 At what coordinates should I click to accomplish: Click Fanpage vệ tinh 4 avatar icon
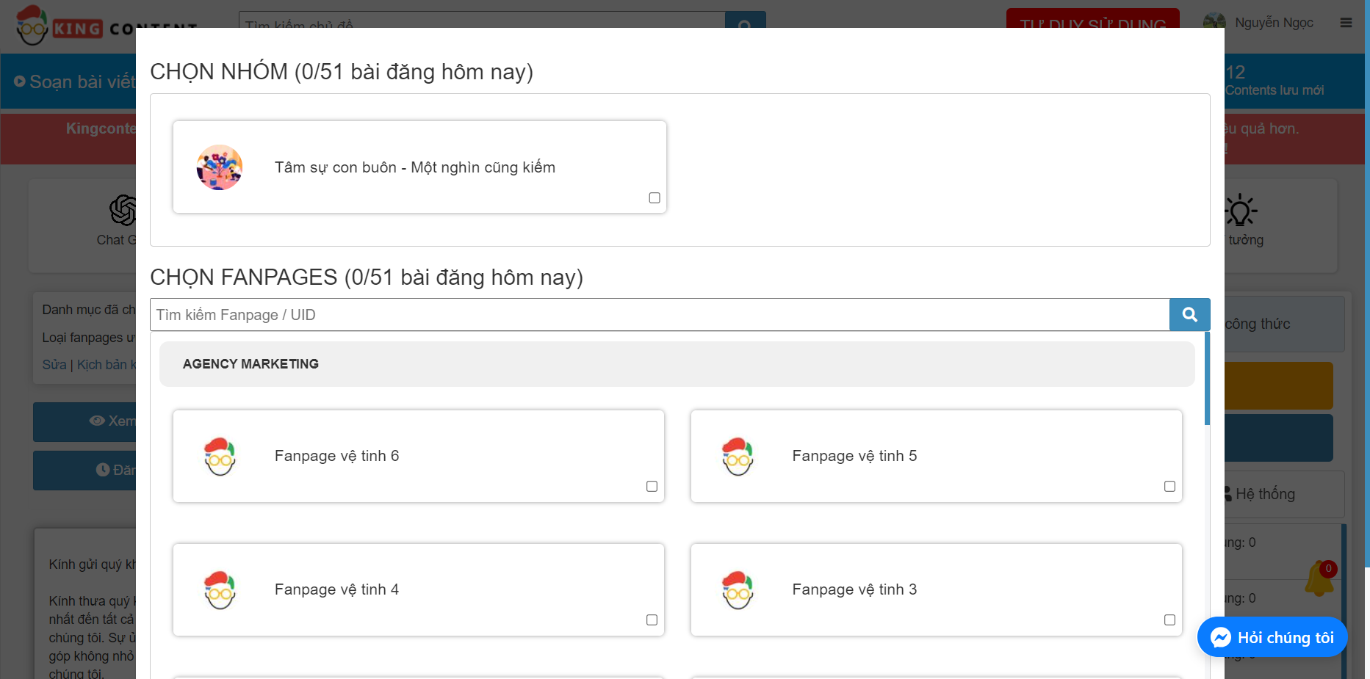pos(220,589)
